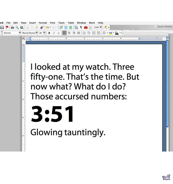
Task: Toggle Bold formatting
Action: pyautogui.click(x=49, y=33)
